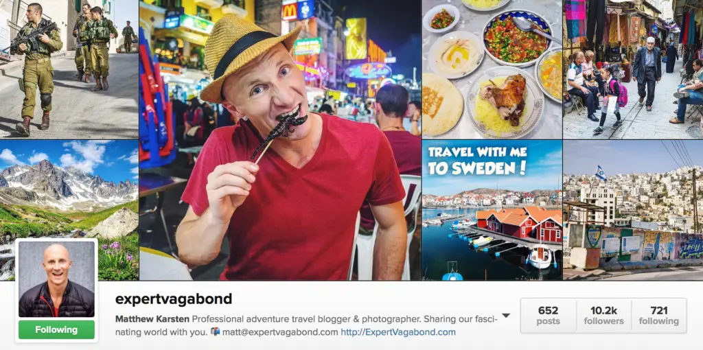
Task: Click the matt@expertvagabond.com email text
Action: (x=280, y=332)
